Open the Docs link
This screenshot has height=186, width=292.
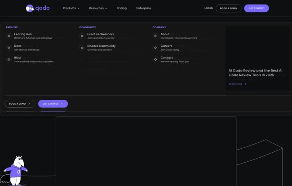click(x=18, y=46)
